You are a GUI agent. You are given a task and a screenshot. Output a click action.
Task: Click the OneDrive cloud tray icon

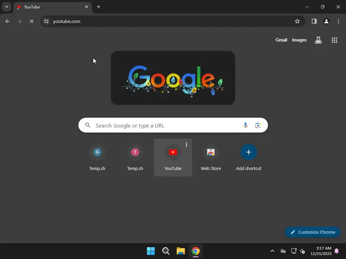[x=283, y=251]
